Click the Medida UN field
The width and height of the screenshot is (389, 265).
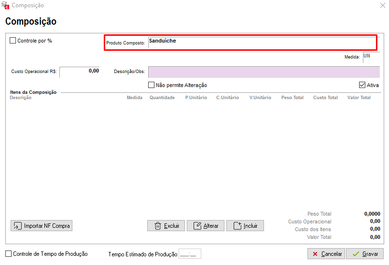coord(372,57)
